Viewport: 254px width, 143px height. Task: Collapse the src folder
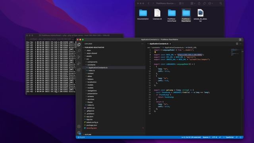coord(87,59)
